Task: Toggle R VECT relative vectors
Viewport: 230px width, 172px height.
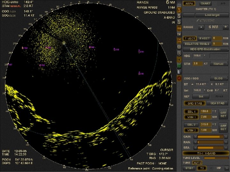Action: [x=204, y=39]
